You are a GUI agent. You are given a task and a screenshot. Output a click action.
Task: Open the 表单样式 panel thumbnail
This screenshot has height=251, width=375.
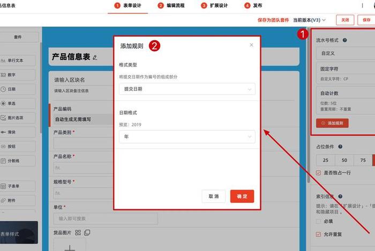(x=19, y=232)
